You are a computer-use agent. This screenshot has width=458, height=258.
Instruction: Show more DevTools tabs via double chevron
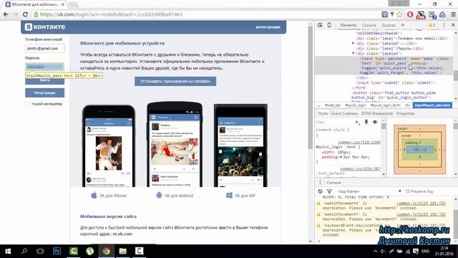click(403, 25)
